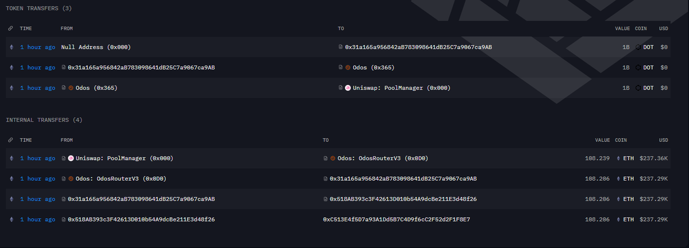Click the DOT token icon on the Null Address row
The image size is (689, 248).
[x=638, y=47]
